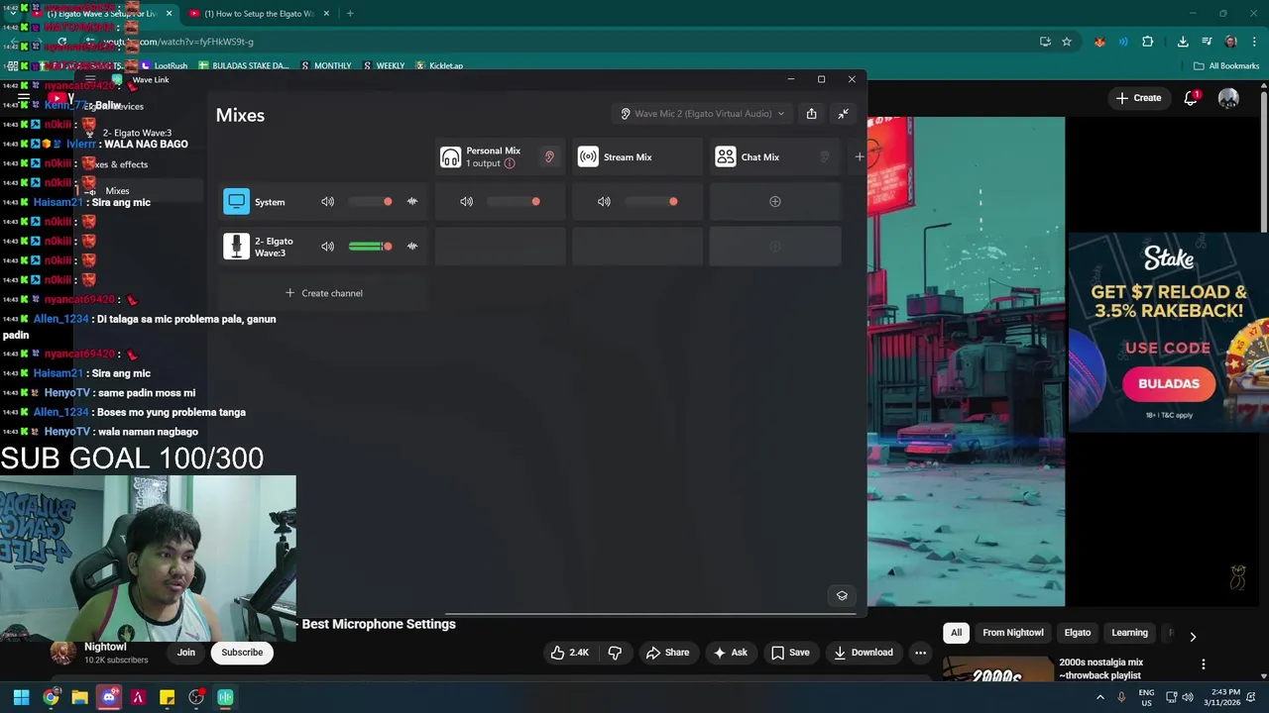
Task: Open effects for the System channel
Action: (412, 202)
